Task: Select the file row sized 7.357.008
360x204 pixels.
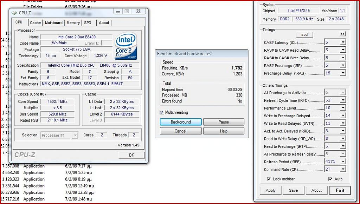Action: click(x=47, y=166)
